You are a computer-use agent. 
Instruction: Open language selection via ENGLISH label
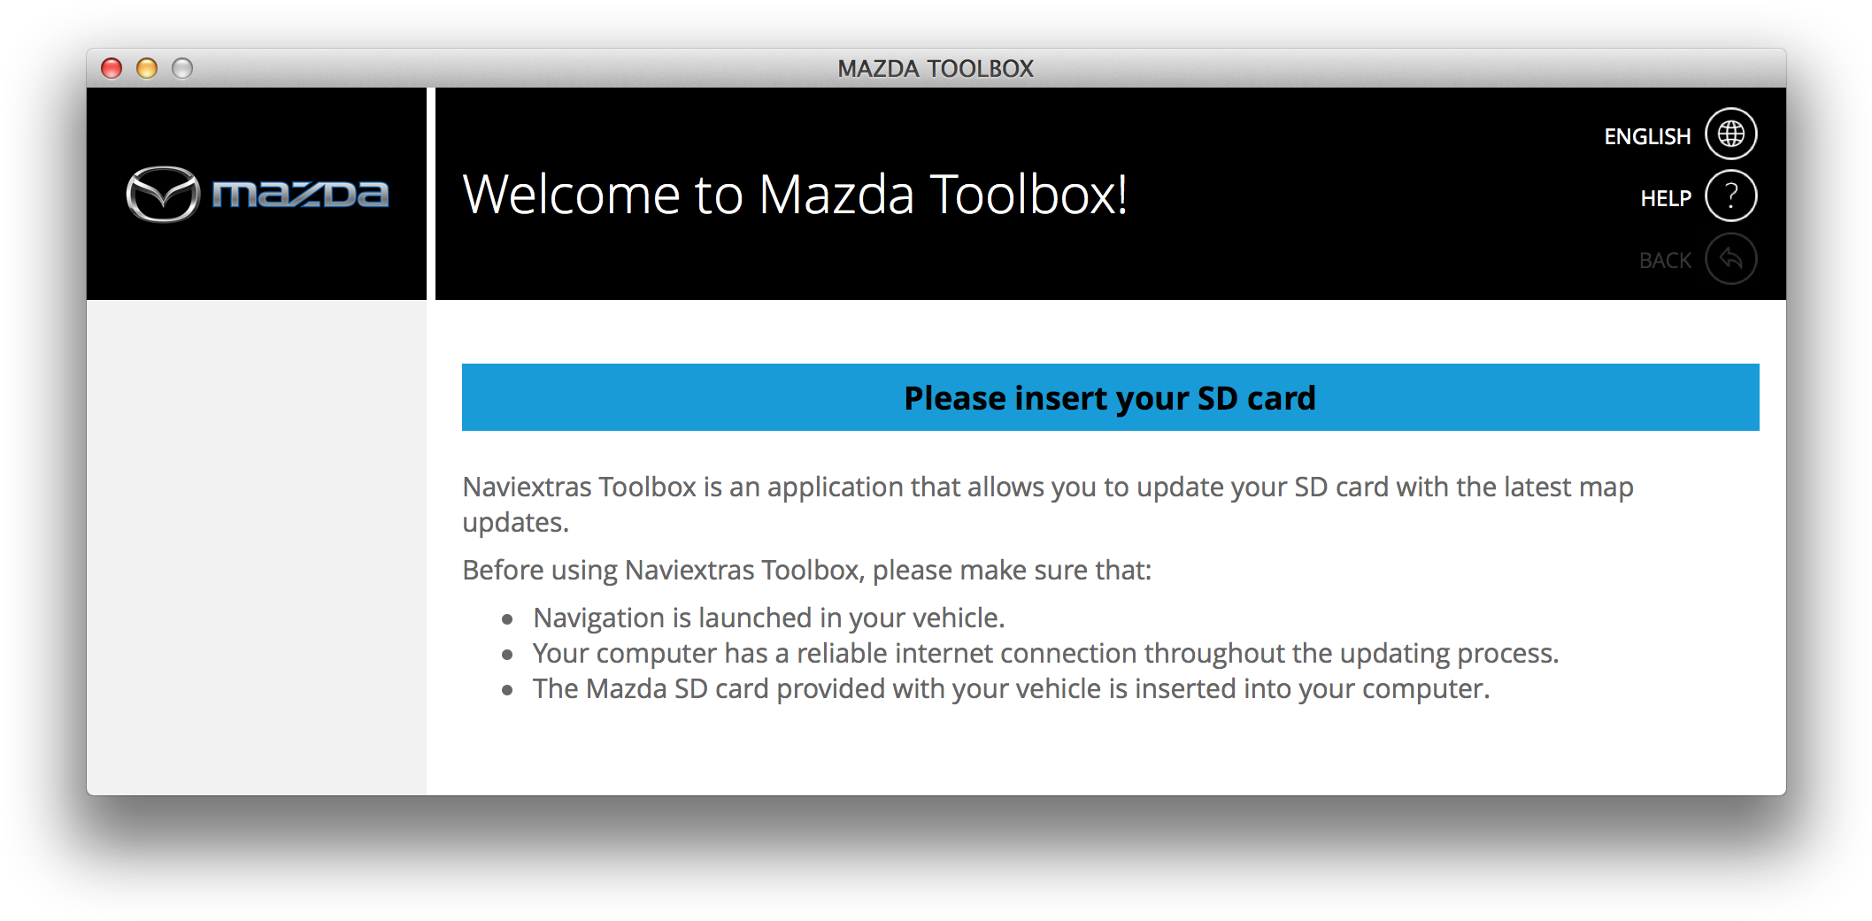(1646, 136)
